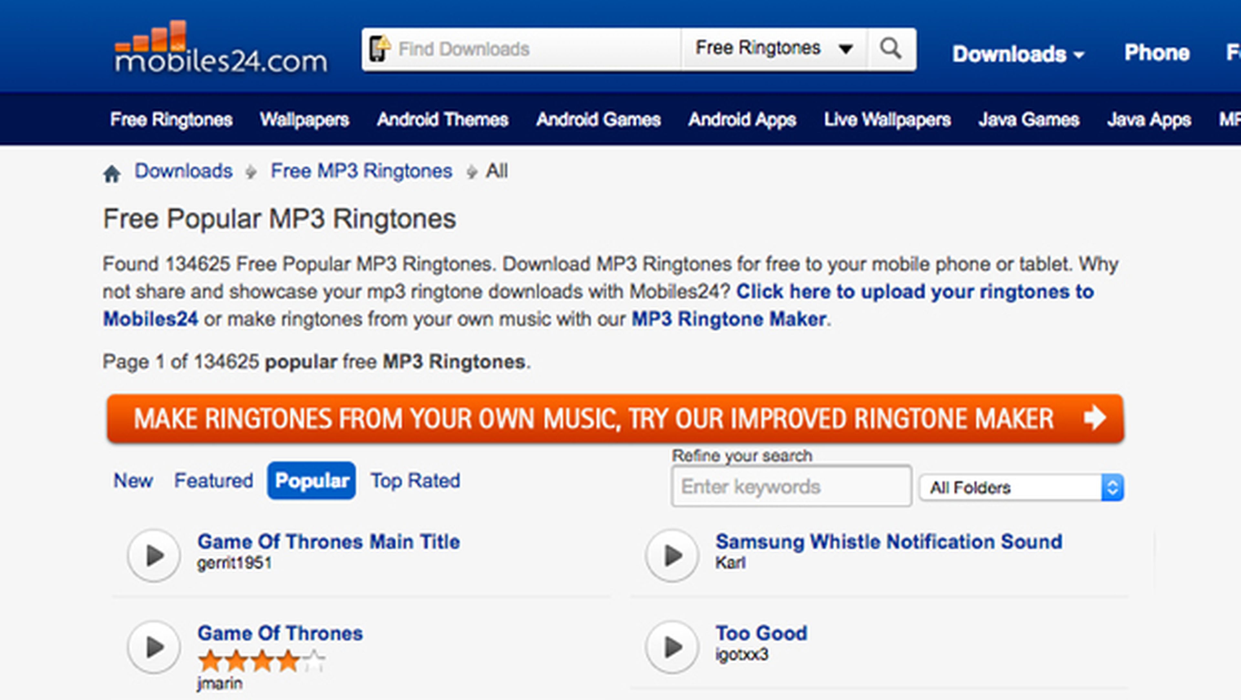Viewport: 1241px width, 700px height.
Task: Click the arrow on the orange ringtone maker banner
Action: click(x=1096, y=417)
